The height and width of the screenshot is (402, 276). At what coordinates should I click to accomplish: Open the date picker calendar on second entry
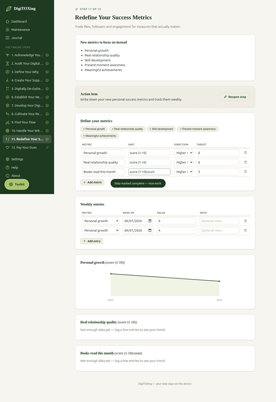150,231
